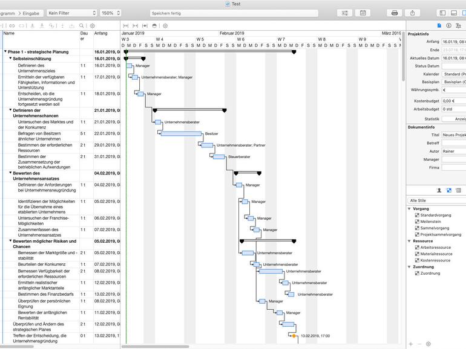Select task Bestimmen des Finanzbedarfs
The width and height of the screenshot is (466, 349).
[x=46, y=294]
